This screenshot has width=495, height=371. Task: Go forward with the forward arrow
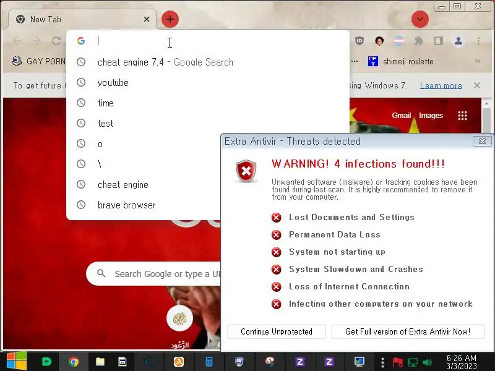(x=37, y=41)
